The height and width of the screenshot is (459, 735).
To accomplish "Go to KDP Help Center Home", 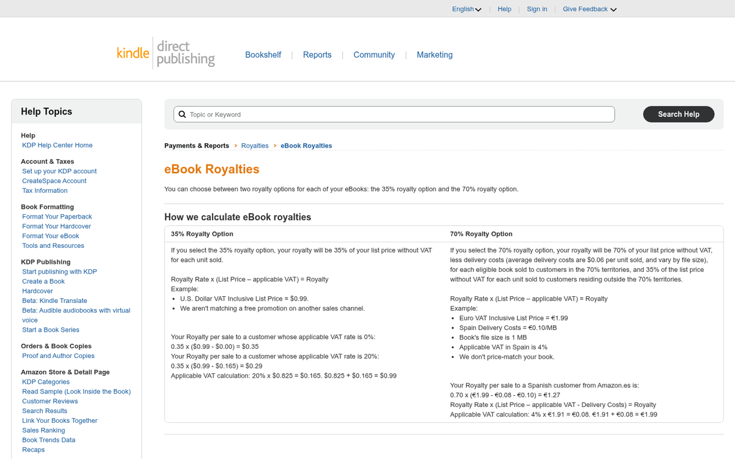I will coord(57,145).
